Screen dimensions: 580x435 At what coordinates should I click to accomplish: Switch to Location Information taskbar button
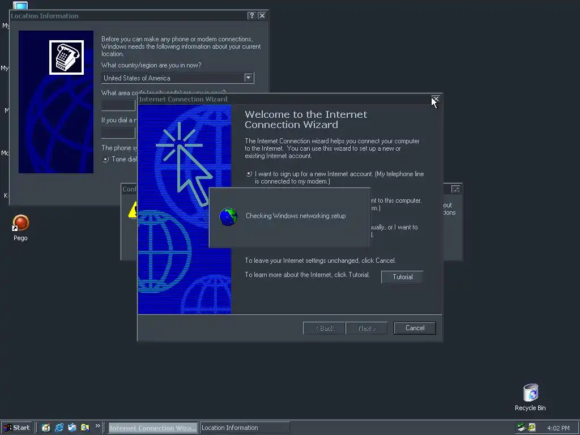coord(245,428)
